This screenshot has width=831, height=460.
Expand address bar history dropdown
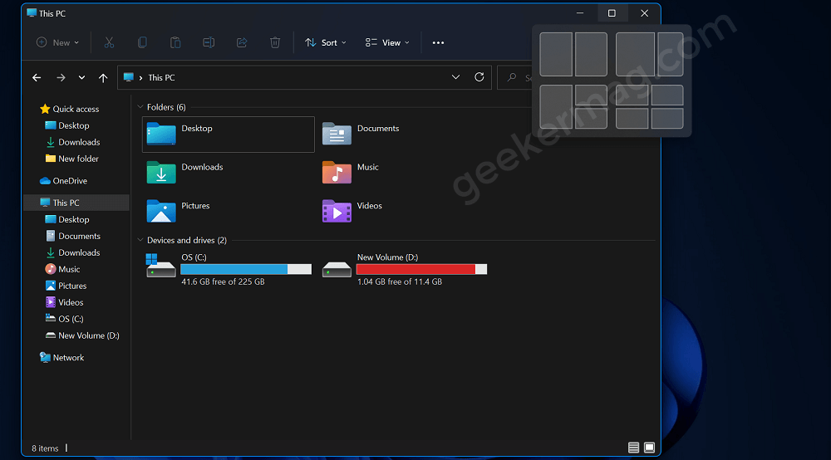tap(455, 77)
